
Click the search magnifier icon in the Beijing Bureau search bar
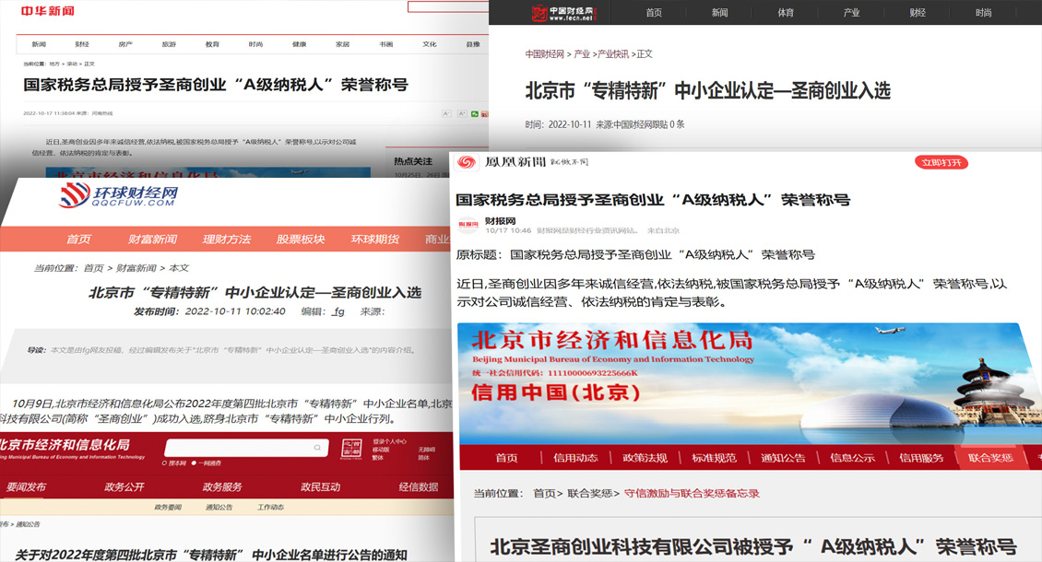pyautogui.click(x=317, y=448)
